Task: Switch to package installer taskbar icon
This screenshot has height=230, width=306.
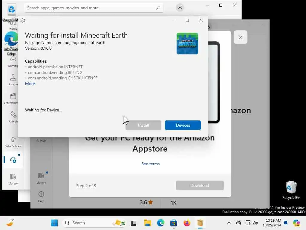Action: [200, 223]
